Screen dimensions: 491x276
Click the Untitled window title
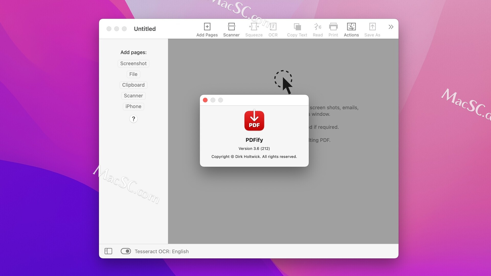coord(145,29)
